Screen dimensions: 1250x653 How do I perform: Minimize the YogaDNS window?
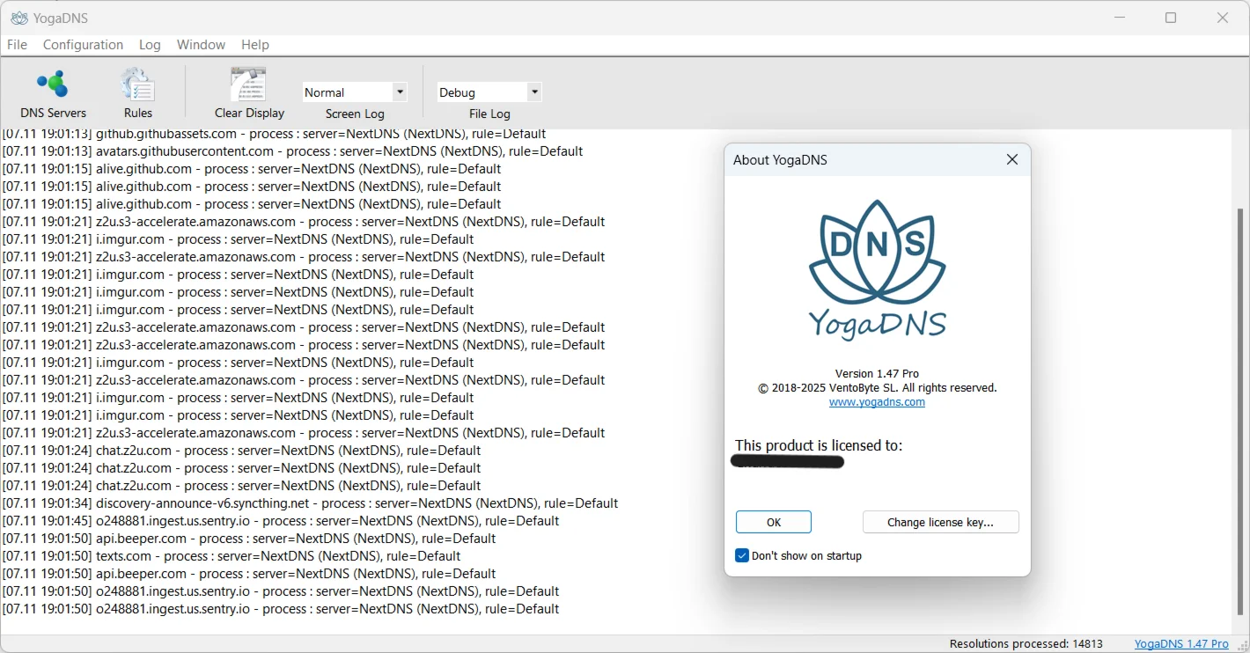pos(1120,18)
